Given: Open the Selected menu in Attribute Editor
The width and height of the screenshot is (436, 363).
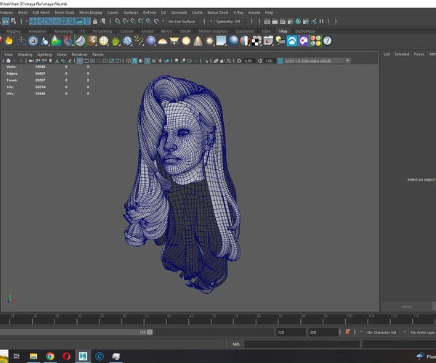Looking at the screenshot, I should pyautogui.click(x=402, y=54).
